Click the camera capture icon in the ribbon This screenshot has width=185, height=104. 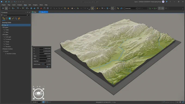point(72,8)
